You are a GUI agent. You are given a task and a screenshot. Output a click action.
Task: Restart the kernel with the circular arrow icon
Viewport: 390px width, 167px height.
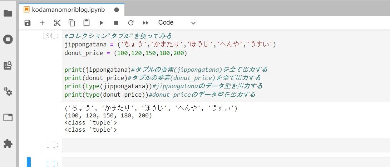131,23
